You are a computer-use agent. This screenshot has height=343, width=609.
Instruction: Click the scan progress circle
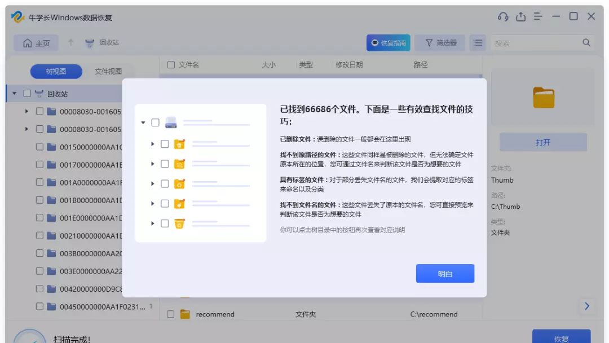click(29, 336)
